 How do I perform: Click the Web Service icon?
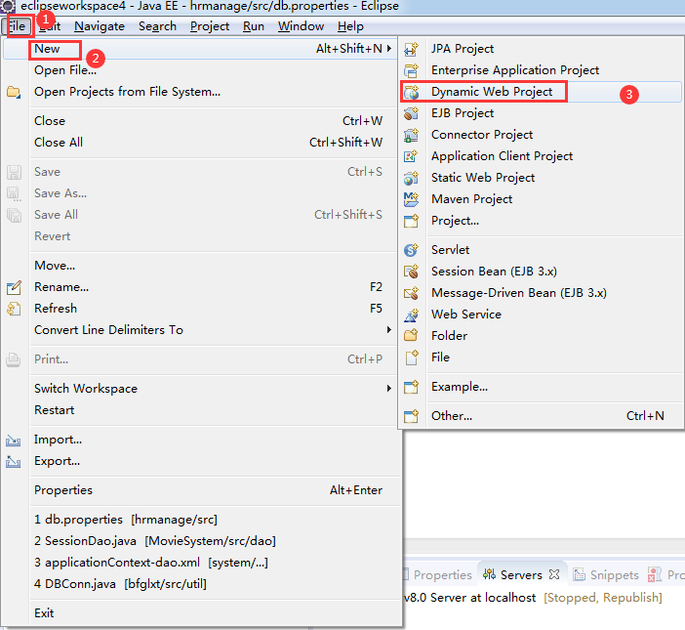411,315
